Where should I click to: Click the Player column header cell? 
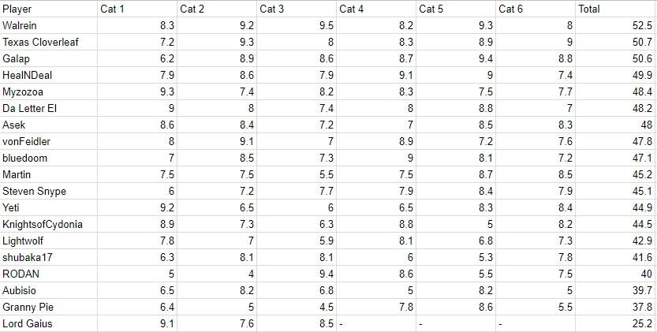pyautogui.click(x=49, y=9)
